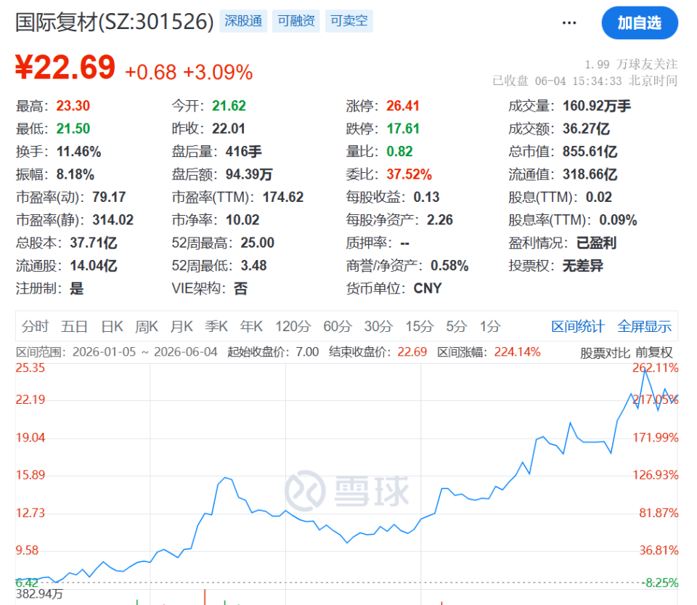The width and height of the screenshot is (697, 605).
Task: Click the chart peak near 262.11%
Action: pos(645,370)
